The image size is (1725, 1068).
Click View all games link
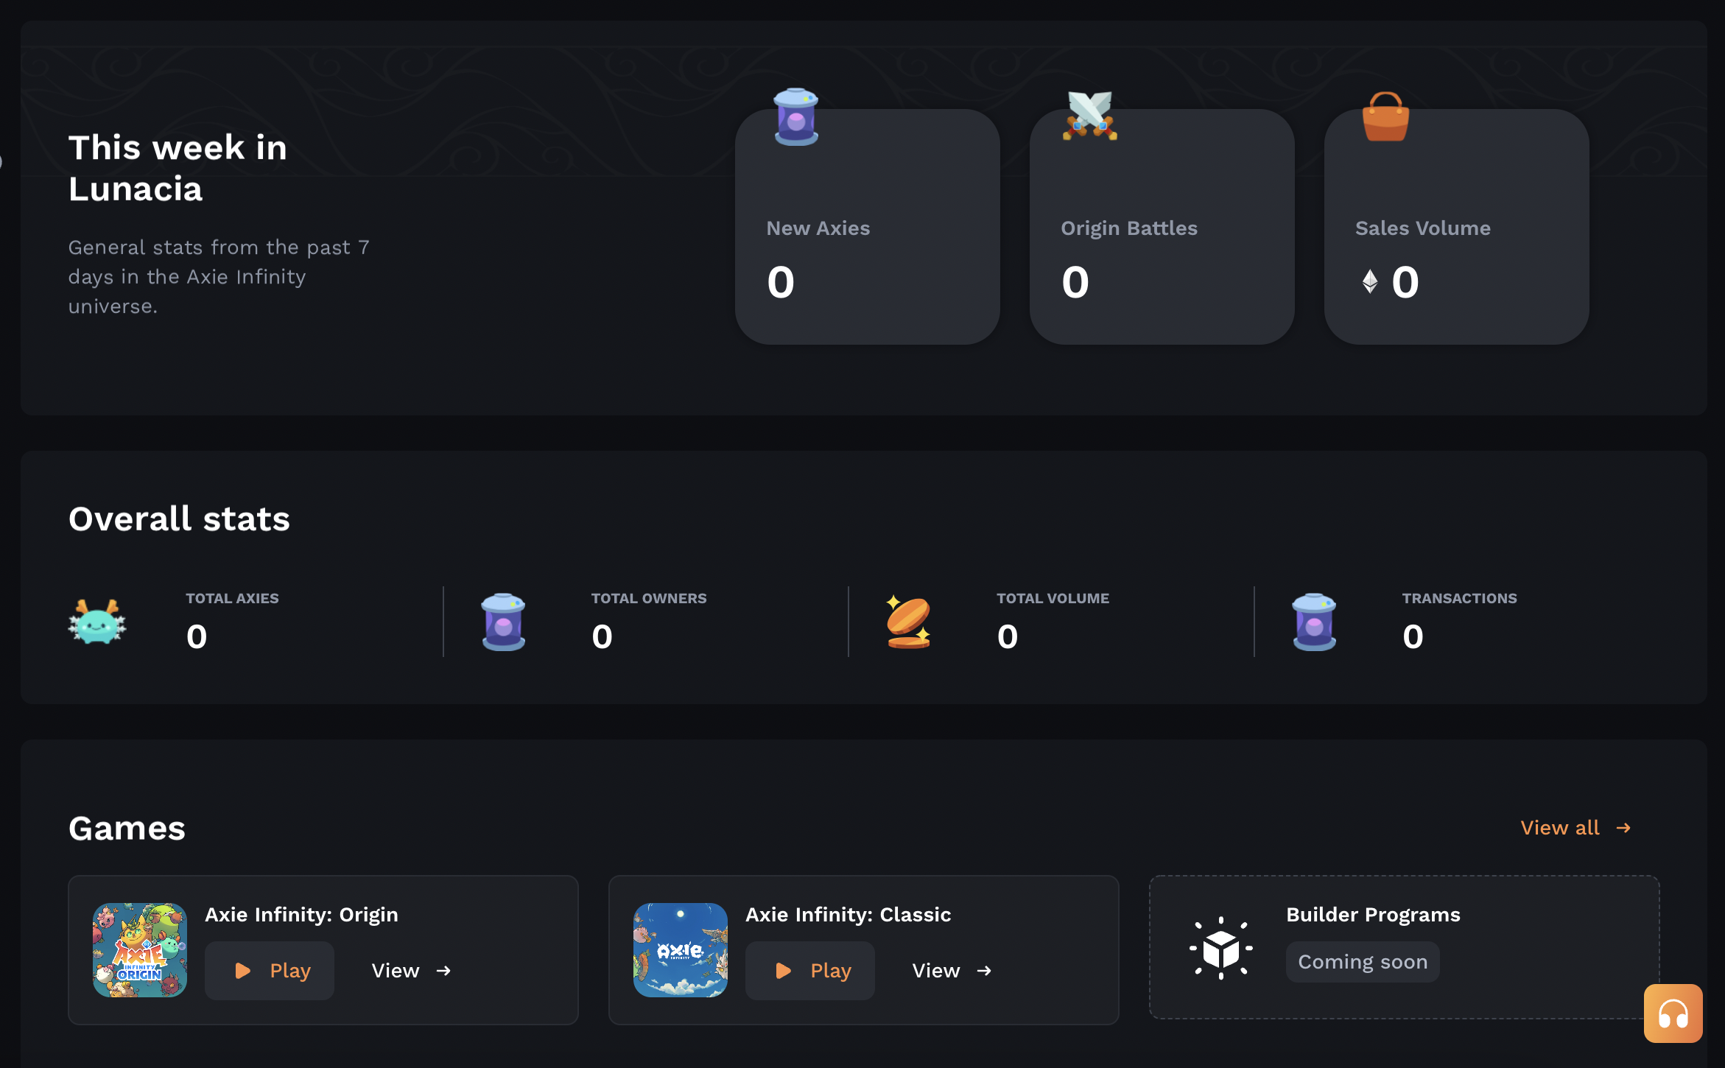pyautogui.click(x=1575, y=828)
